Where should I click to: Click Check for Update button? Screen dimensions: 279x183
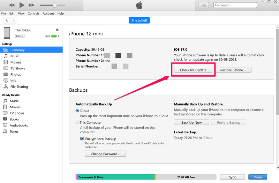[x=193, y=70]
